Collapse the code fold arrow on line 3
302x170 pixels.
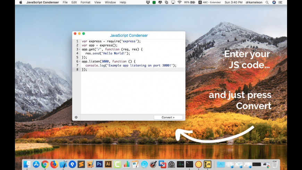pyautogui.click(x=80, y=50)
